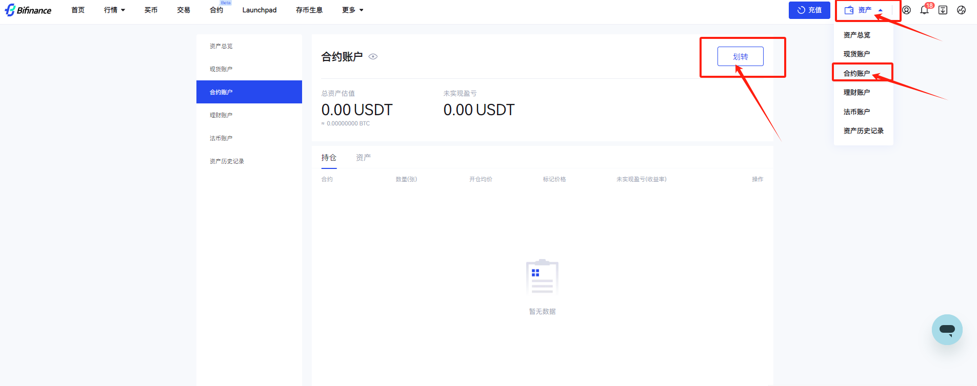Expand the 行情 dropdown menu

pos(114,10)
